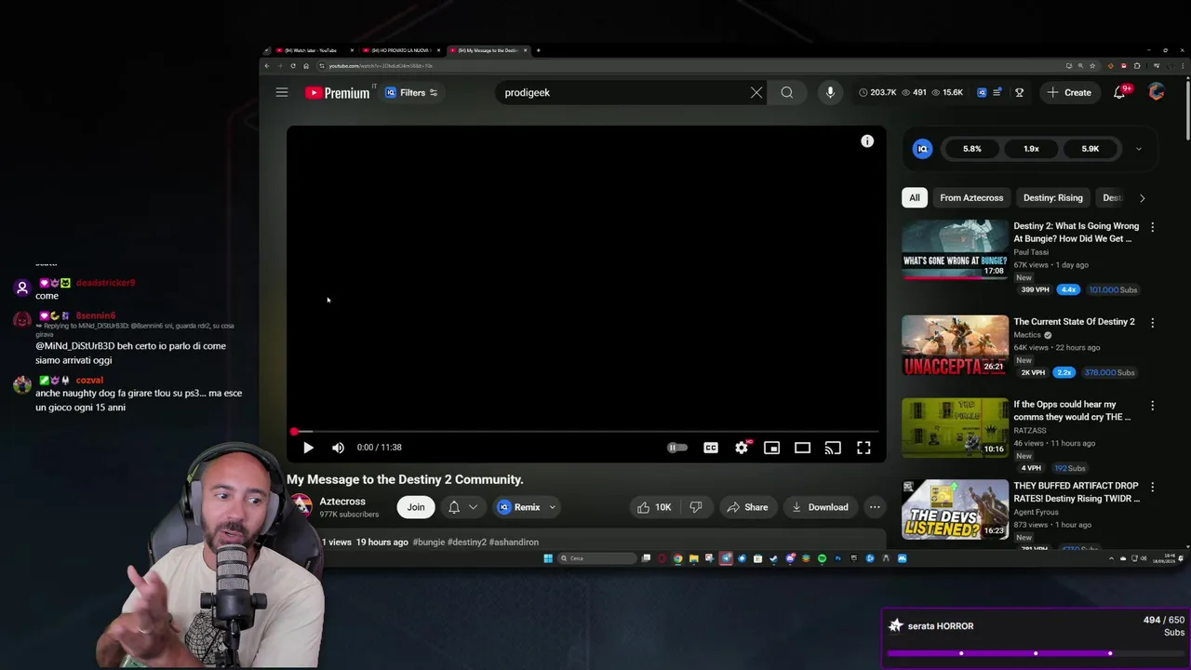Click search field containing prodigeek
The image size is (1191, 670).
[x=623, y=92]
